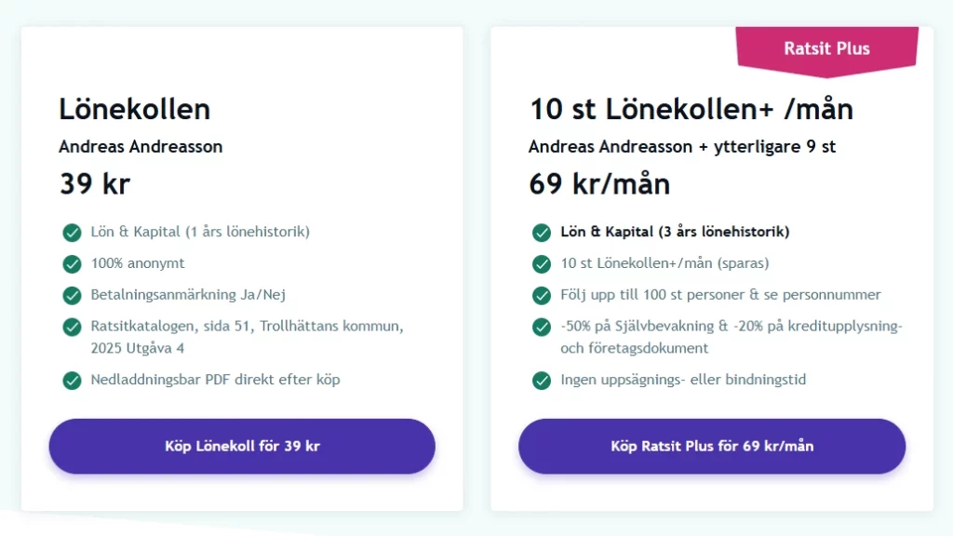
Task: Click checkmark icon beside -50% på Självbevakning
Action: 542,327
